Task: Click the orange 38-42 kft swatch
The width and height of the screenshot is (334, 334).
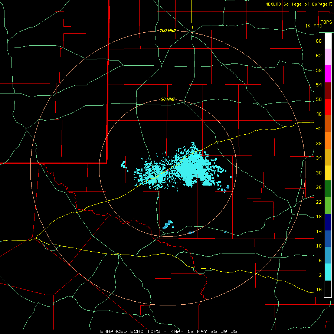Action: point(328,140)
